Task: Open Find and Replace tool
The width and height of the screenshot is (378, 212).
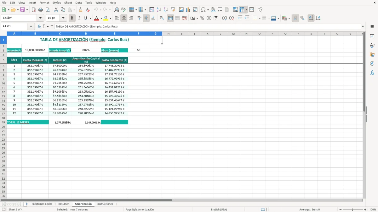Action: pos(117,10)
